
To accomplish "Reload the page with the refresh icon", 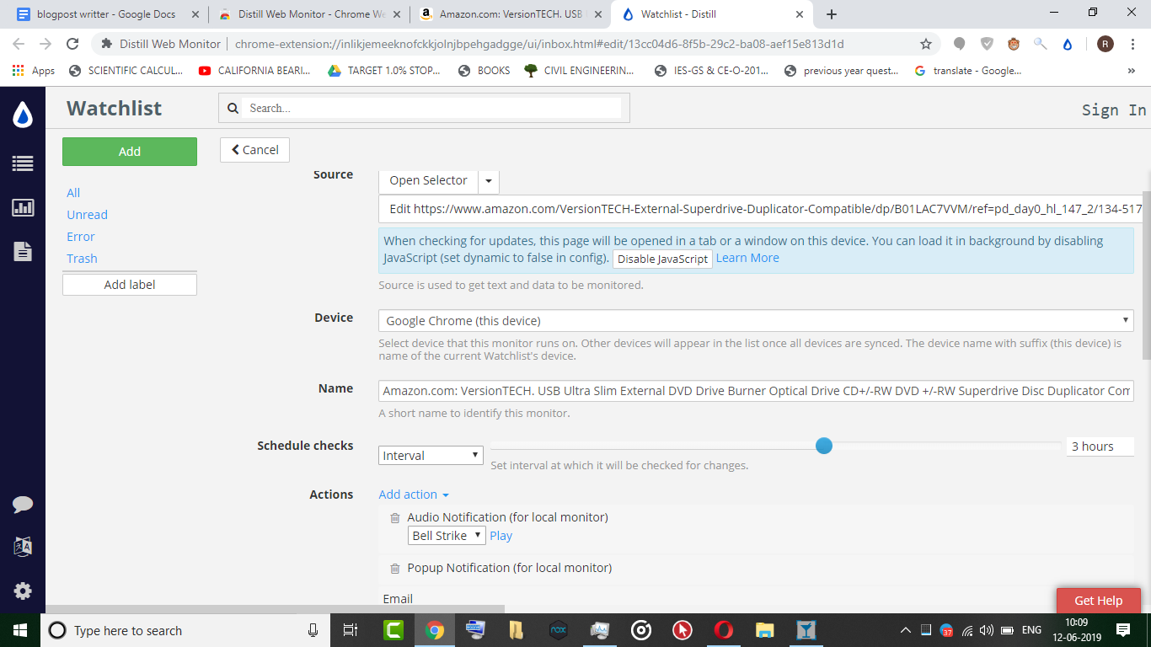I will tap(72, 44).
